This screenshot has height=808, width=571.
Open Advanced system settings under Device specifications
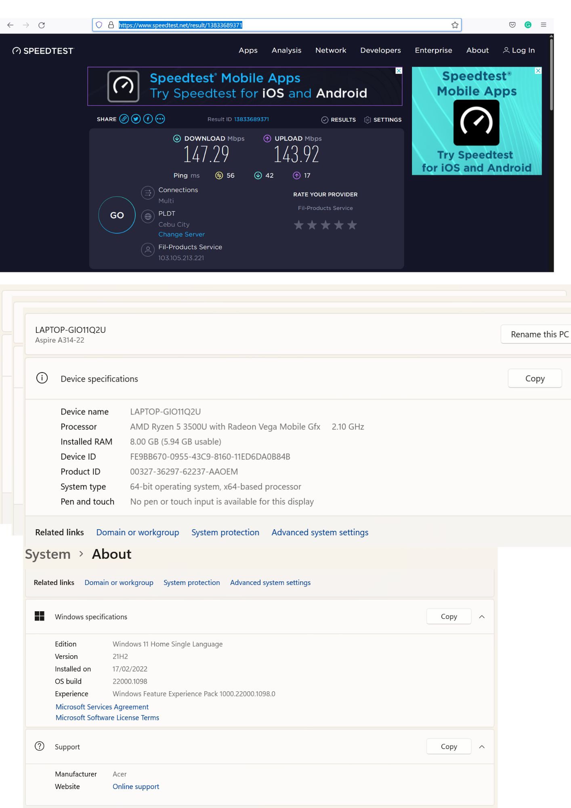pyautogui.click(x=320, y=532)
